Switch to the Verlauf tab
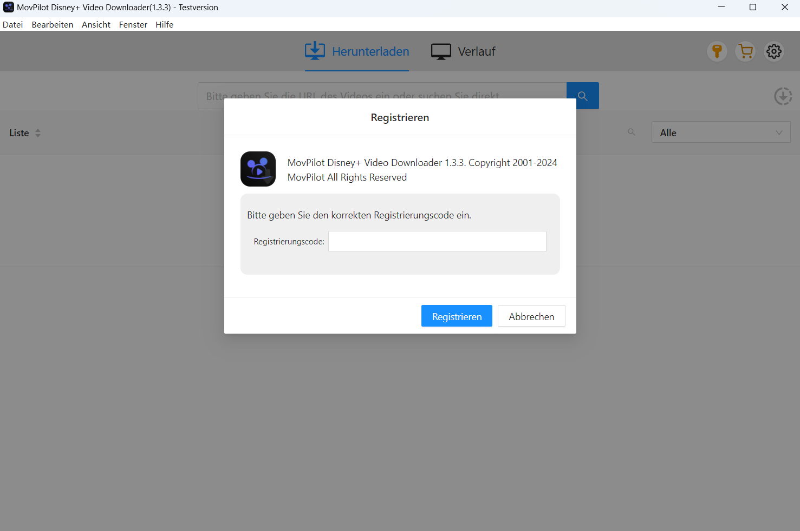Screen dimensions: 800x531 tap(463, 51)
